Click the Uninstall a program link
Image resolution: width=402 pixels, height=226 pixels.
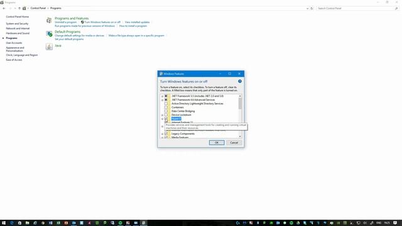tap(65, 23)
